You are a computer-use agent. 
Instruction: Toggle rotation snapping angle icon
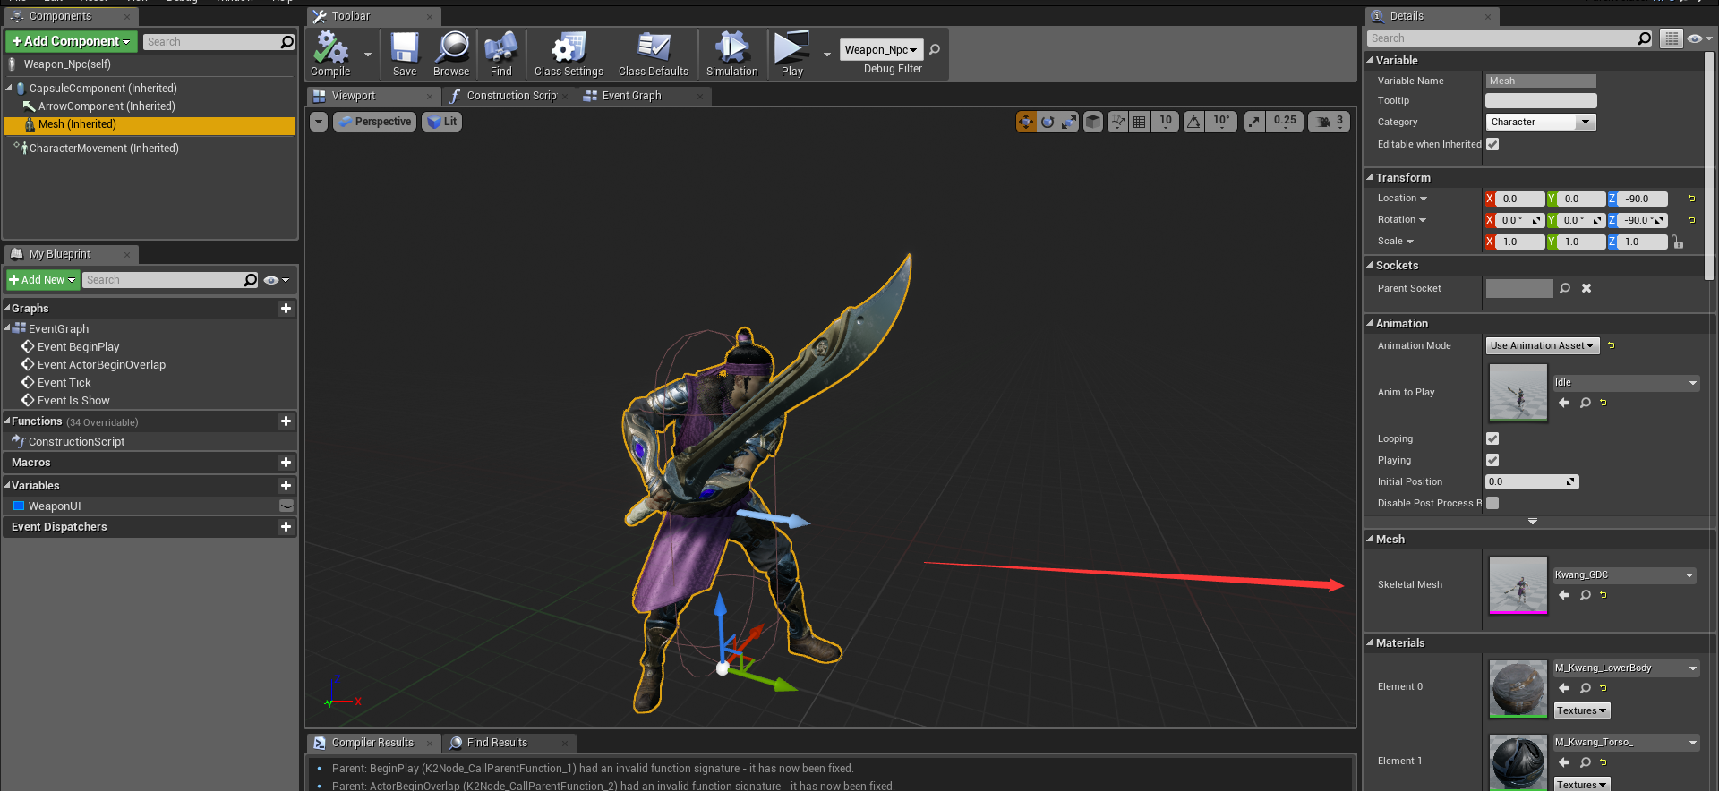coord(1193,122)
